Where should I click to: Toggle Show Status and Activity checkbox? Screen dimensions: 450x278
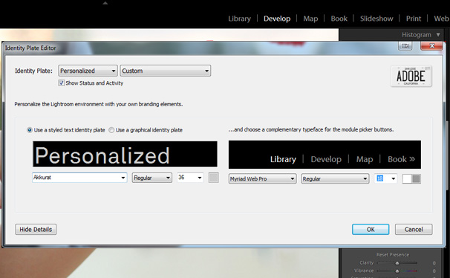click(x=61, y=83)
